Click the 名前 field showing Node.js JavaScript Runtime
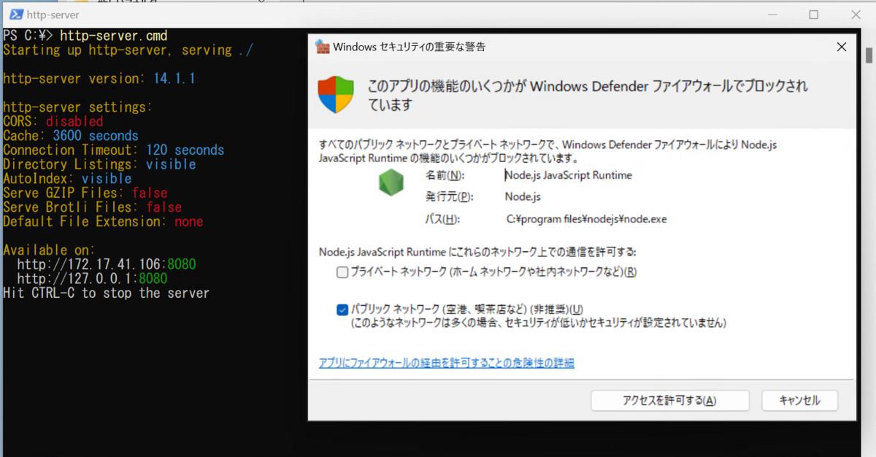This screenshot has height=457, width=876. click(569, 175)
